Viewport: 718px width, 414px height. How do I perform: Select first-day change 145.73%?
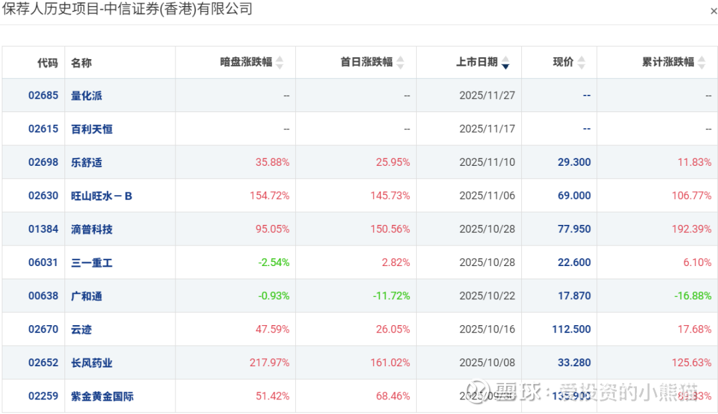[x=390, y=196]
